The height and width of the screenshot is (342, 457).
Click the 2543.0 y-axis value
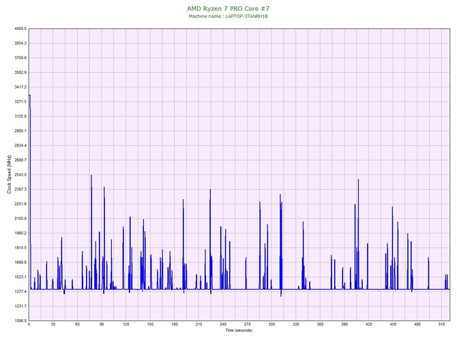(x=20, y=174)
